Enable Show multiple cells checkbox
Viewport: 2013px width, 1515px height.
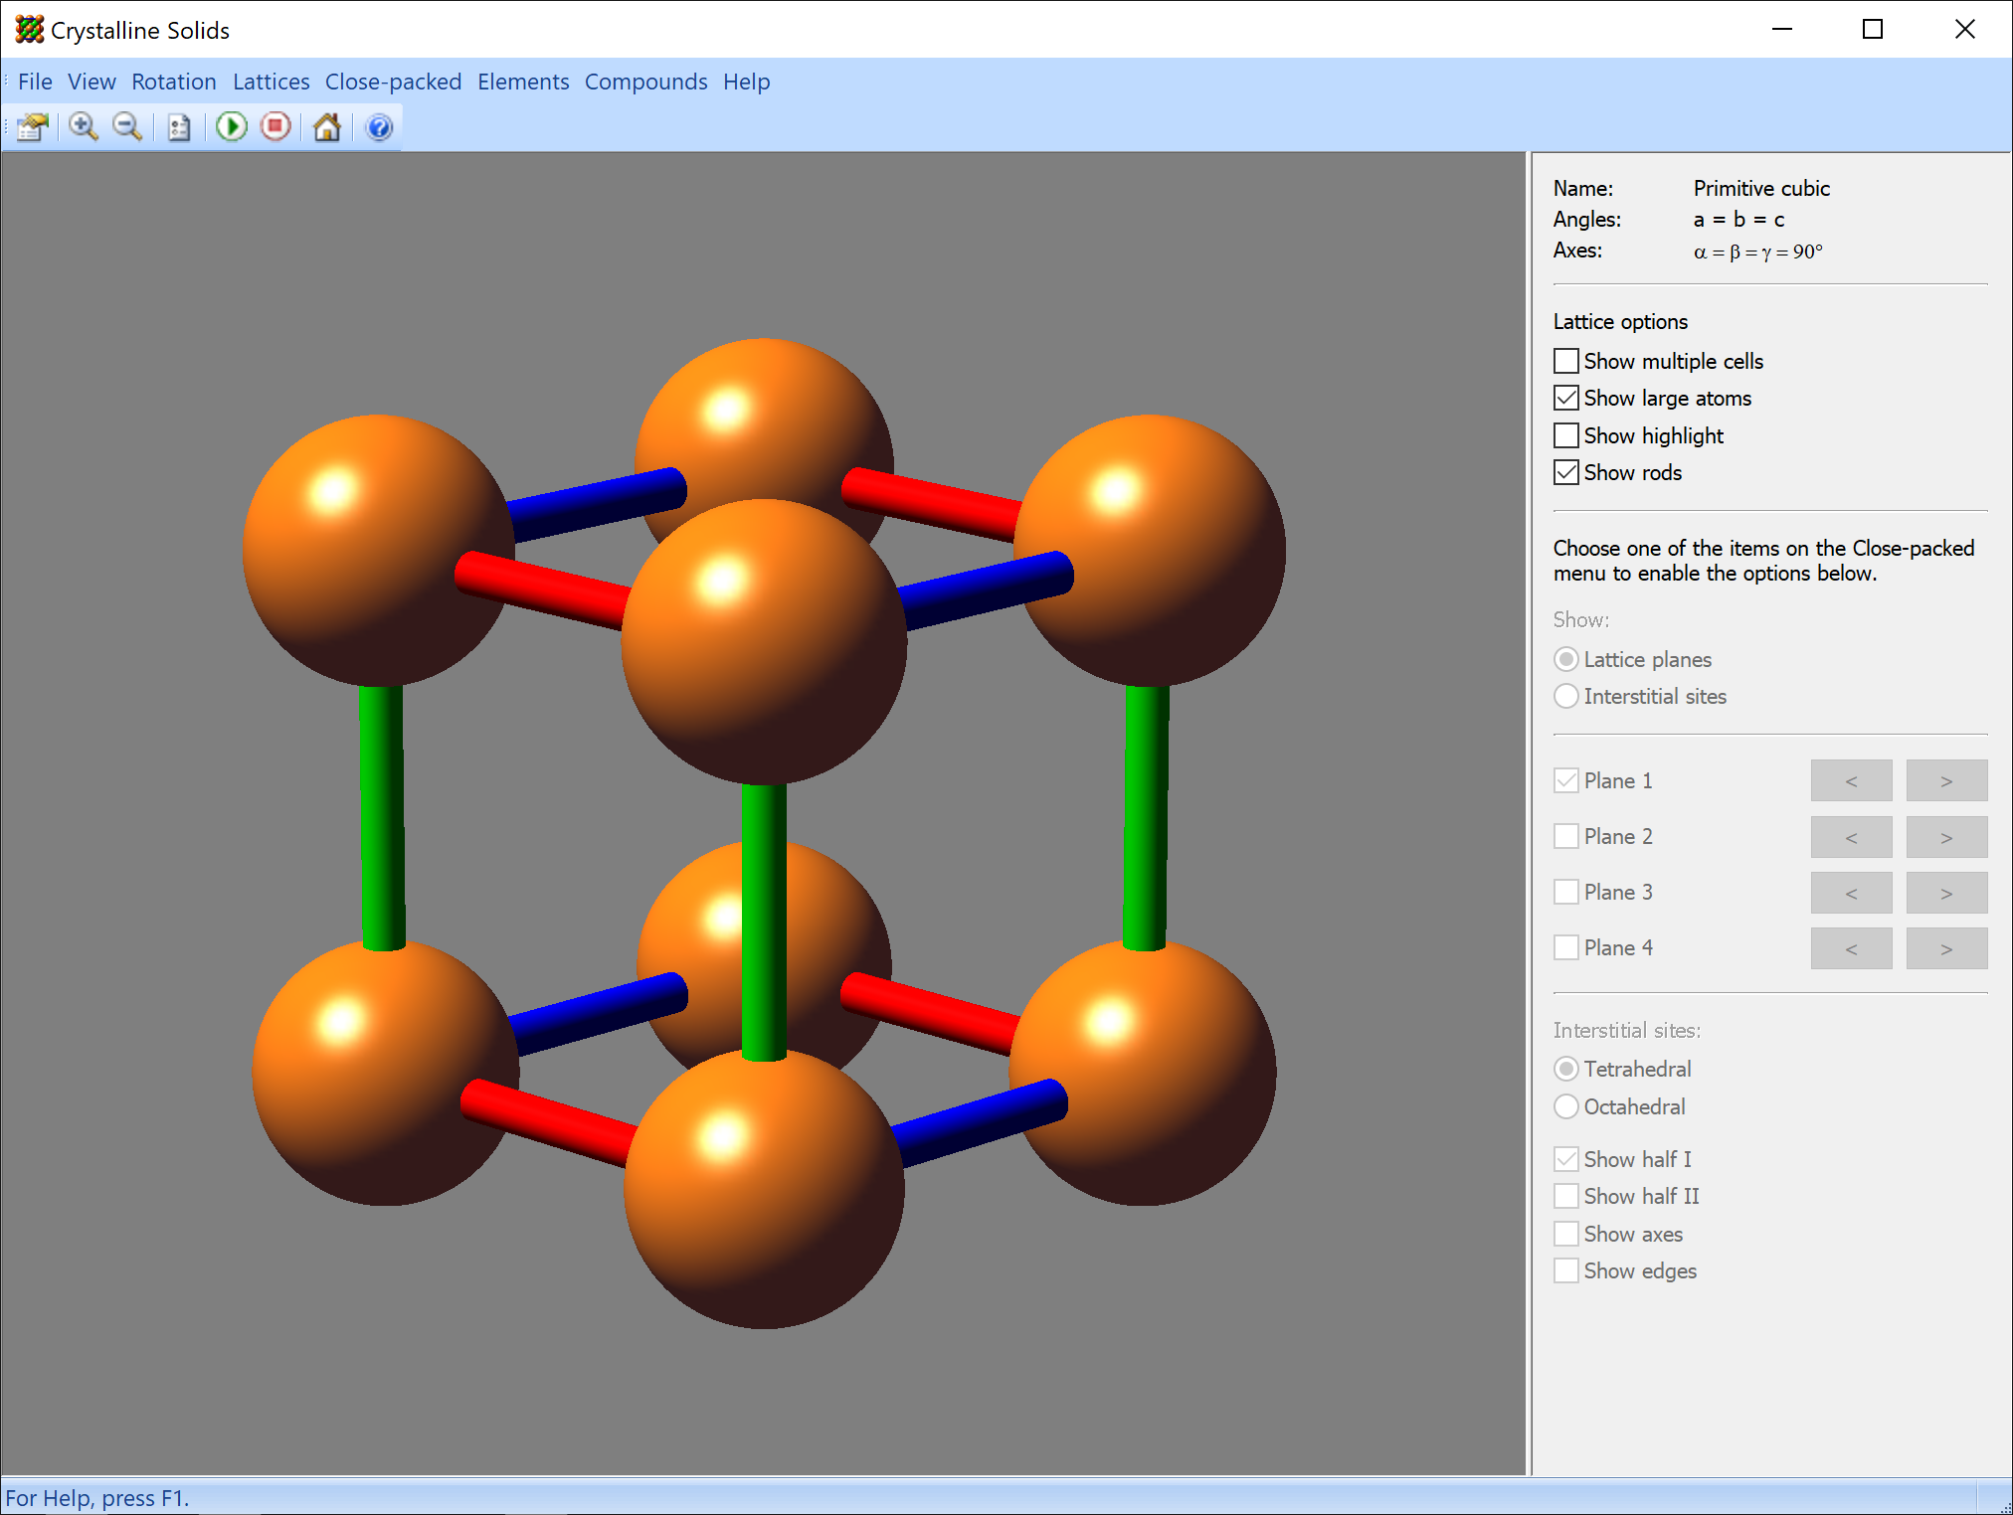pos(1566,361)
